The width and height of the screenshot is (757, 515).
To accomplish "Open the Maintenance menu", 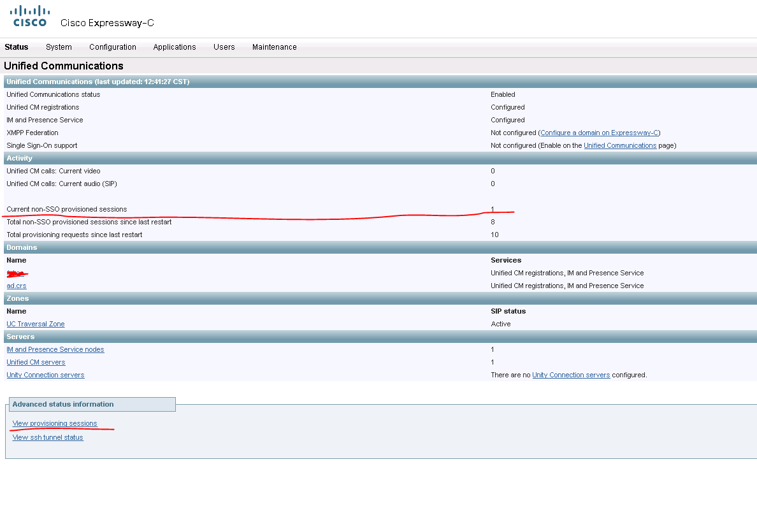I will [274, 47].
